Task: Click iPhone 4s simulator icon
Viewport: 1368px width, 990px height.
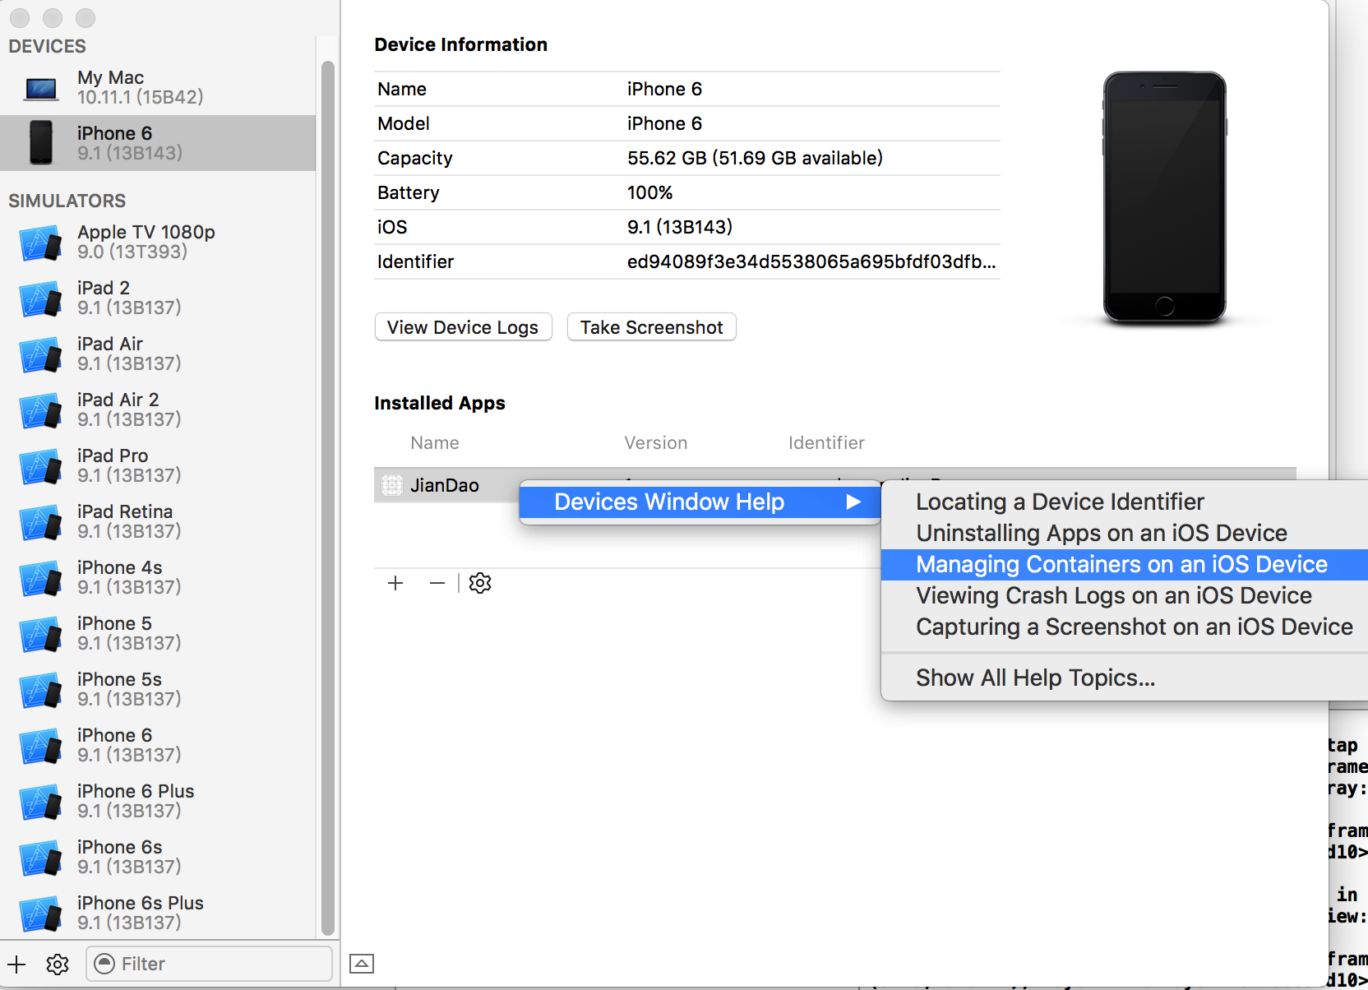Action: pos(41,578)
